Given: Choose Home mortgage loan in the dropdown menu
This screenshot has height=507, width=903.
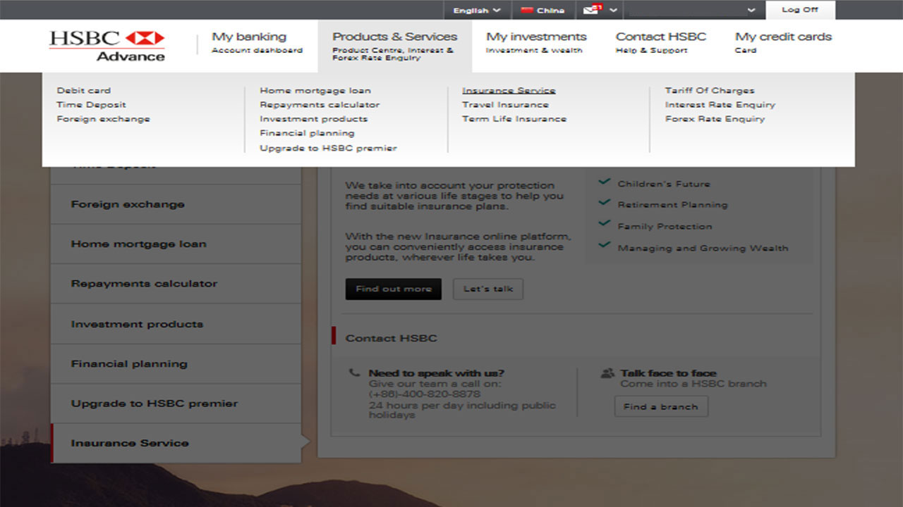Looking at the screenshot, I should (x=315, y=90).
